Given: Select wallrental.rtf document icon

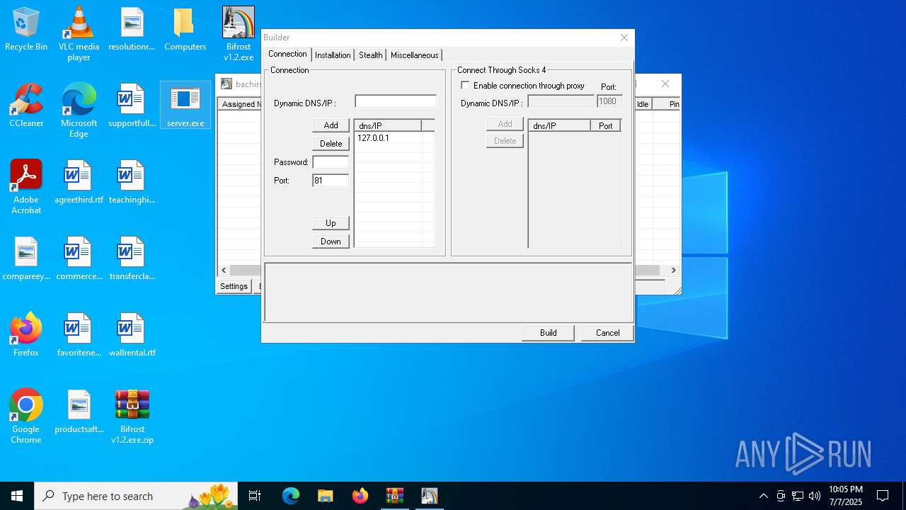Looking at the screenshot, I should (132, 336).
